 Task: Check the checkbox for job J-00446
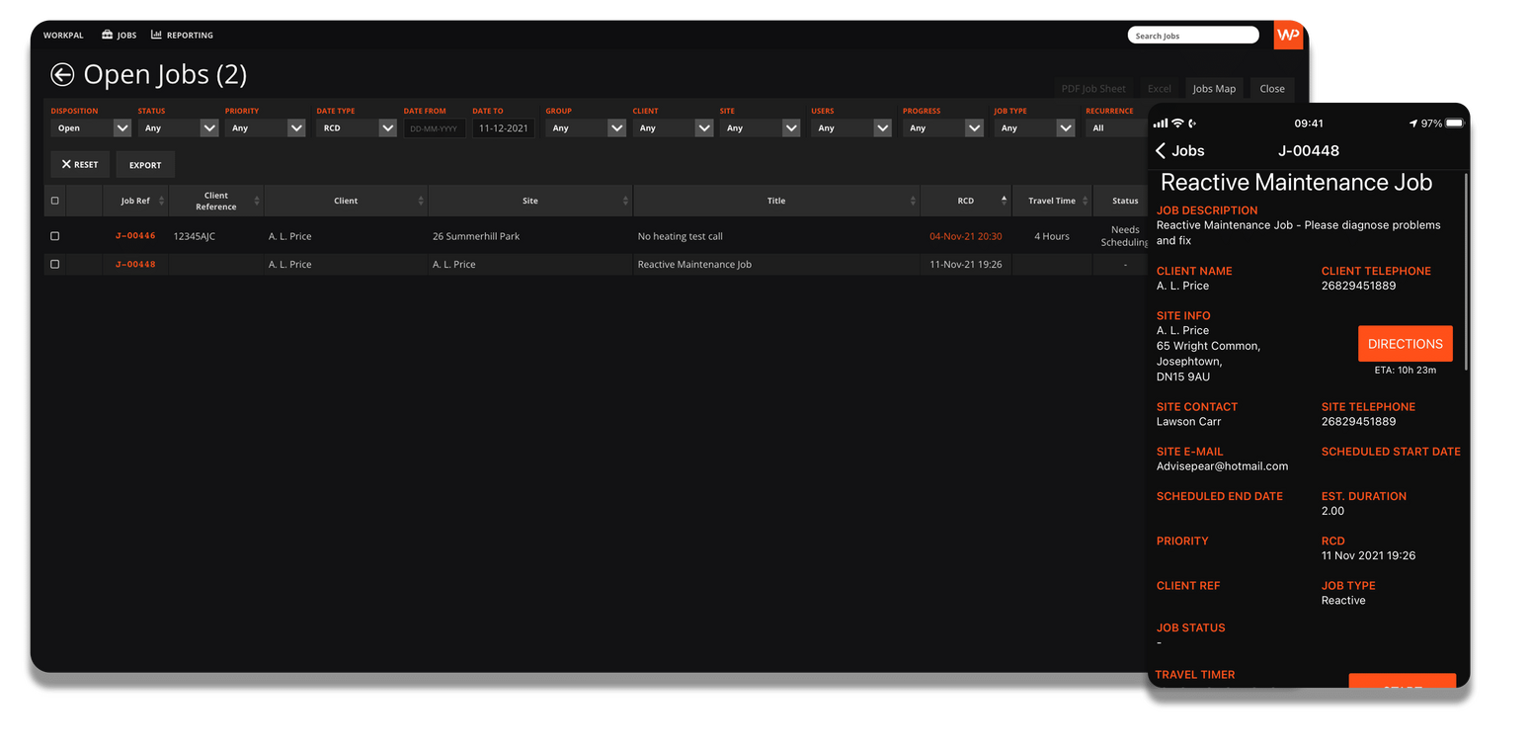(54, 235)
